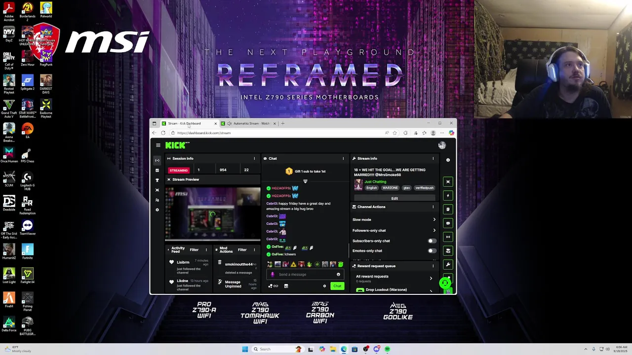Click the green Chat send button

[x=337, y=286]
